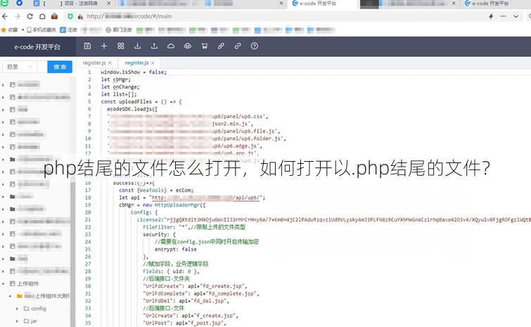Open the help question mark icon
Image resolution: width=531 pixels, height=327 pixels.
[x=255, y=46]
